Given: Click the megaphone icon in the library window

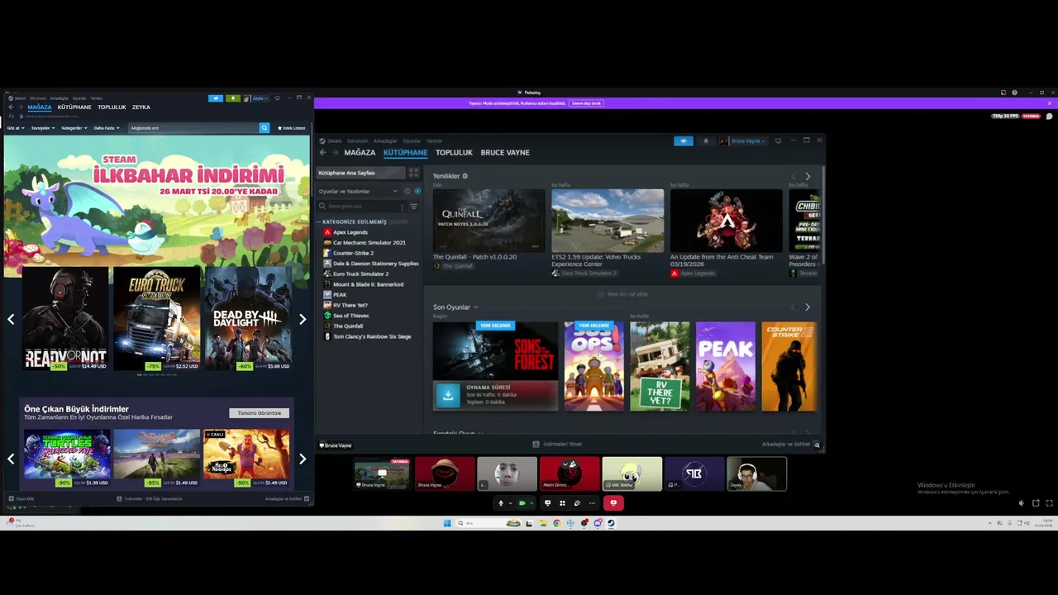Looking at the screenshot, I should tap(684, 141).
